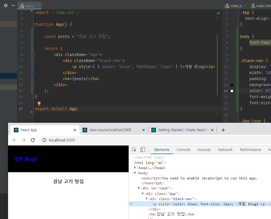The width and height of the screenshot is (271, 219).
Task: Collapse the div class="black-nav" DOM node
Action: point(146,199)
